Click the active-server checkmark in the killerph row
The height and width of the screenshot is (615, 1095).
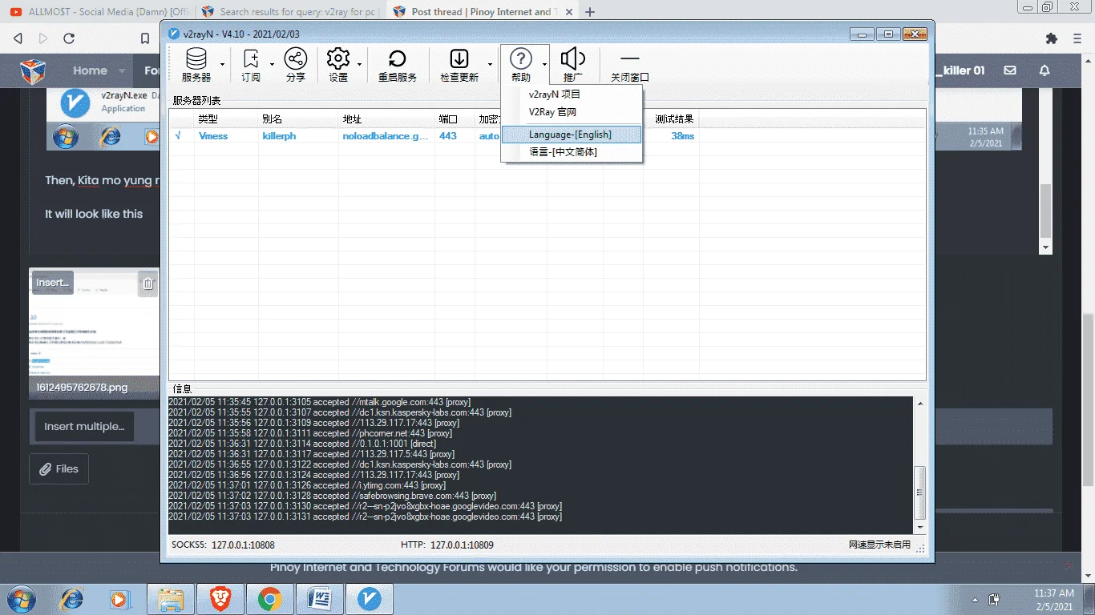178,136
